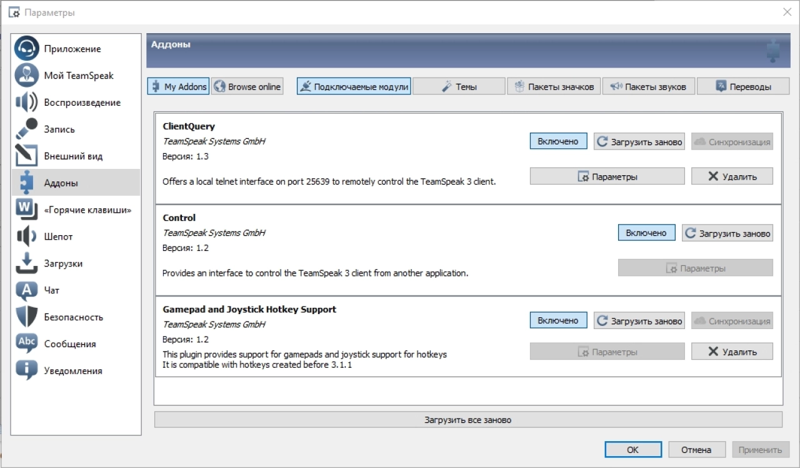This screenshot has height=468, width=800.
Task: Select the Сообщения Abc bubble icon
Action: point(27,344)
